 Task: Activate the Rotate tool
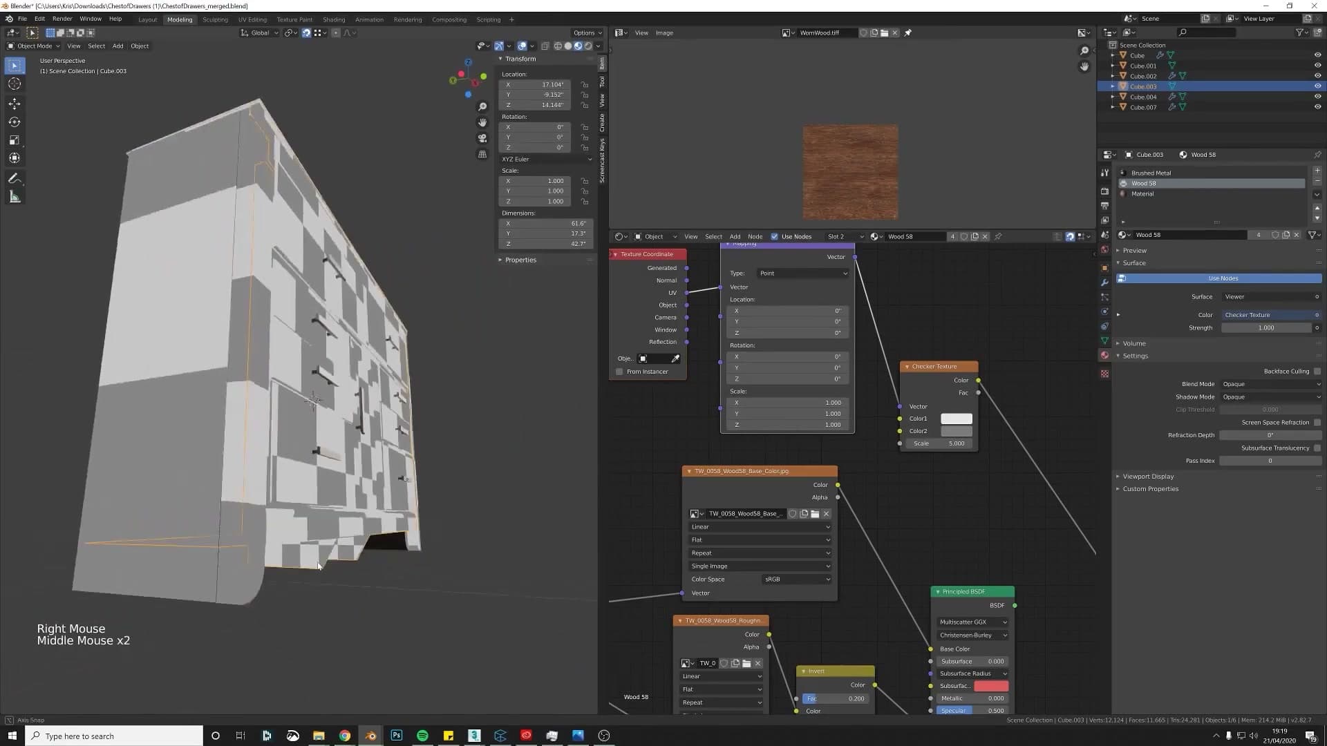pyautogui.click(x=15, y=122)
